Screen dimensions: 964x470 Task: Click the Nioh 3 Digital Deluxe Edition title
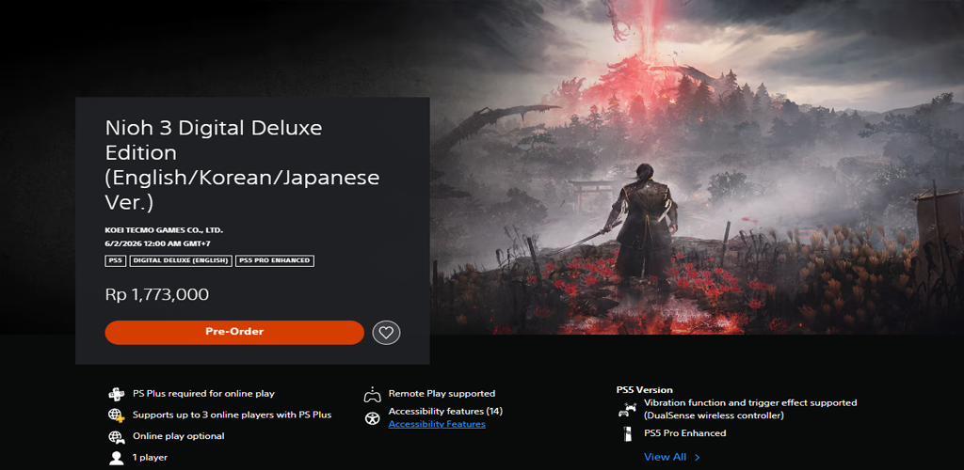[242, 165]
